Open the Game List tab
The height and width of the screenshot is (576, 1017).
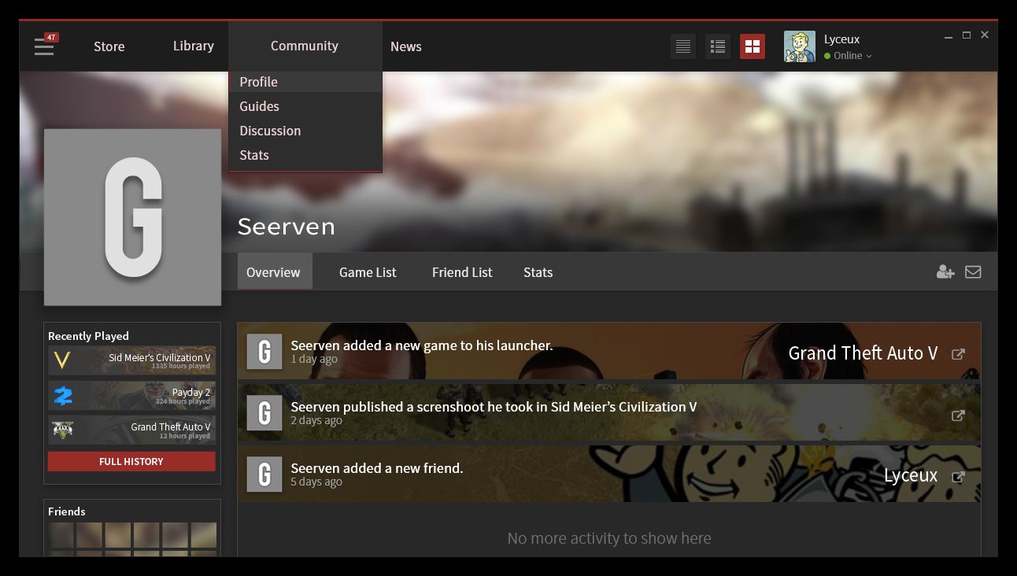point(368,272)
